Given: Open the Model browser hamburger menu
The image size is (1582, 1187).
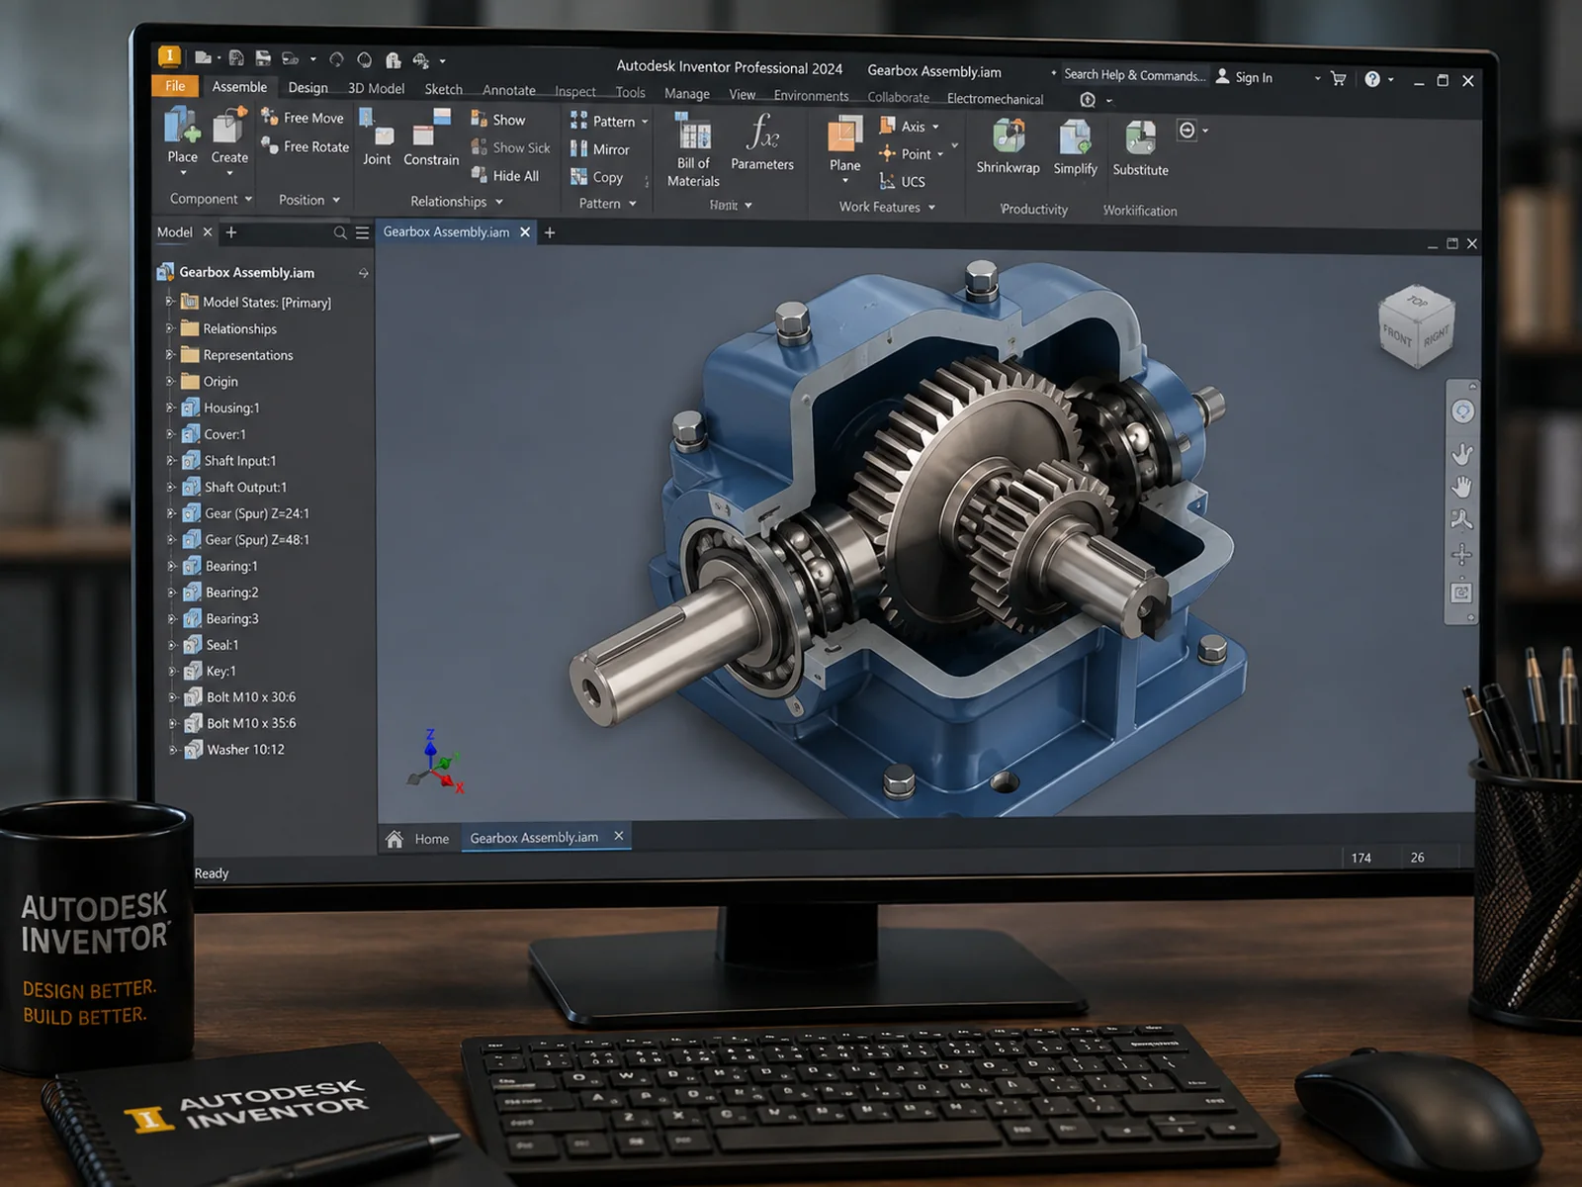Looking at the screenshot, I should (363, 232).
